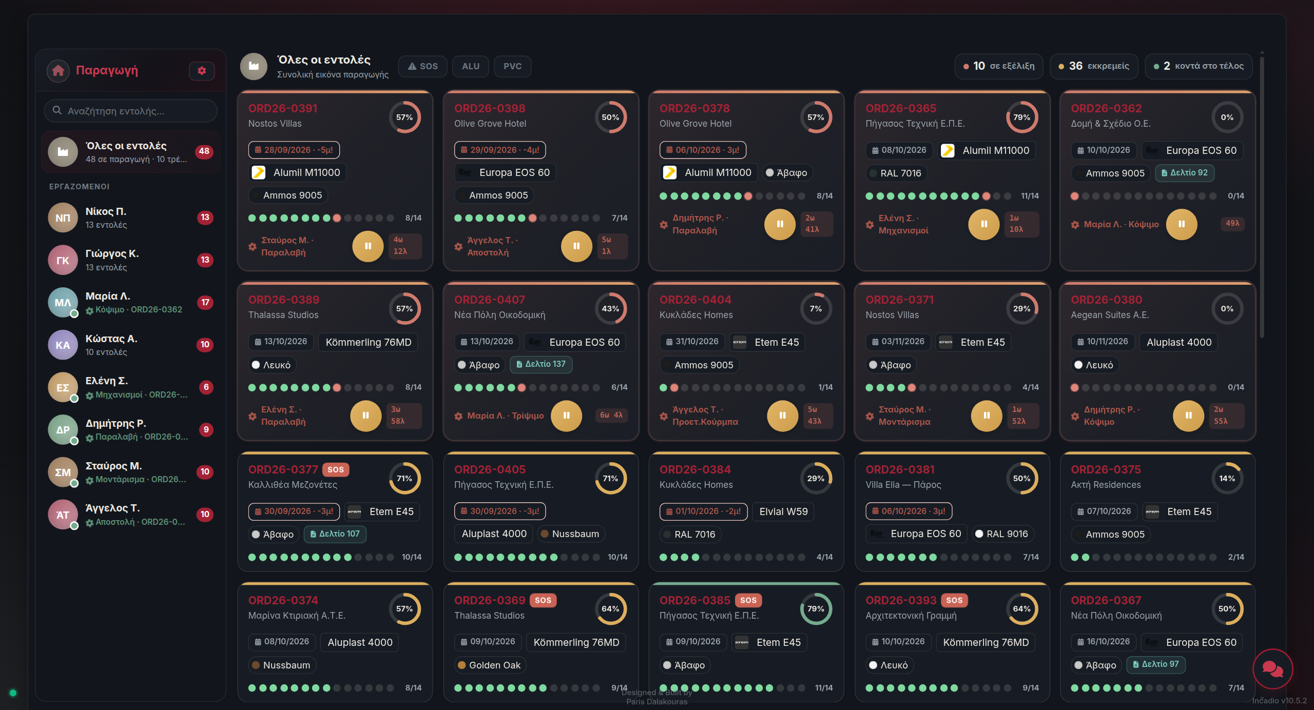Viewport: 1314px width, 710px height.
Task: Open Δελτίο 92 on order ORD26-0362
Action: [1184, 173]
